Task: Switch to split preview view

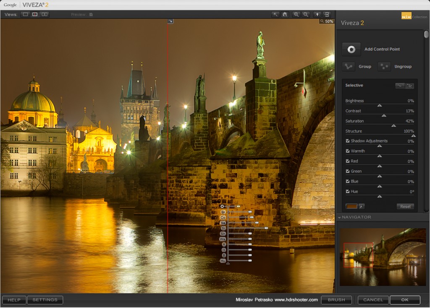Action: point(35,14)
